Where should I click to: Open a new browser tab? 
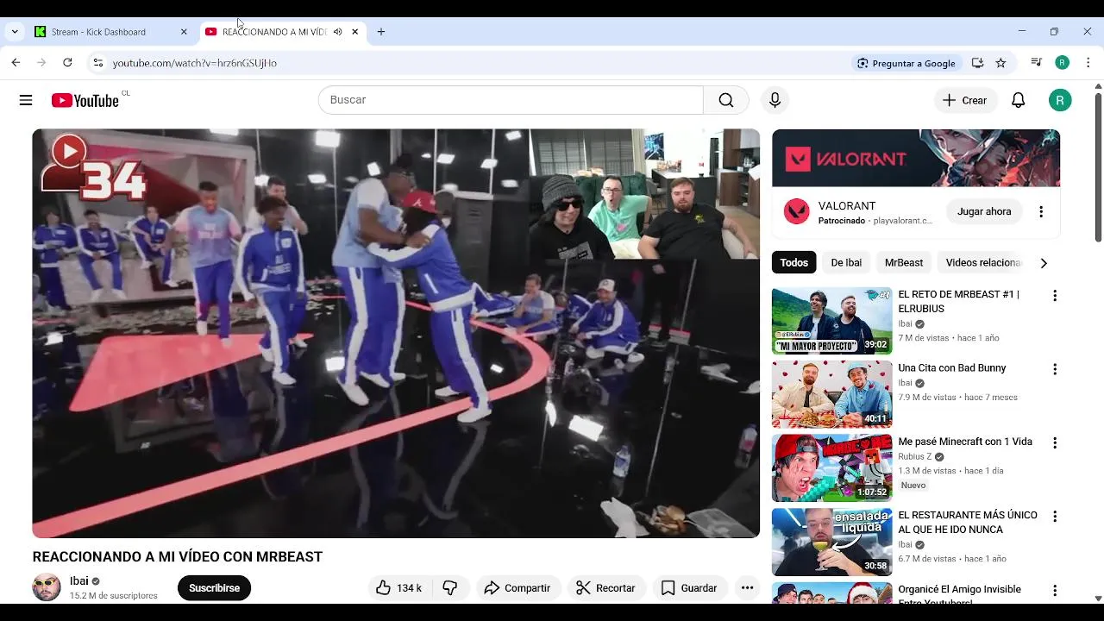click(381, 32)
